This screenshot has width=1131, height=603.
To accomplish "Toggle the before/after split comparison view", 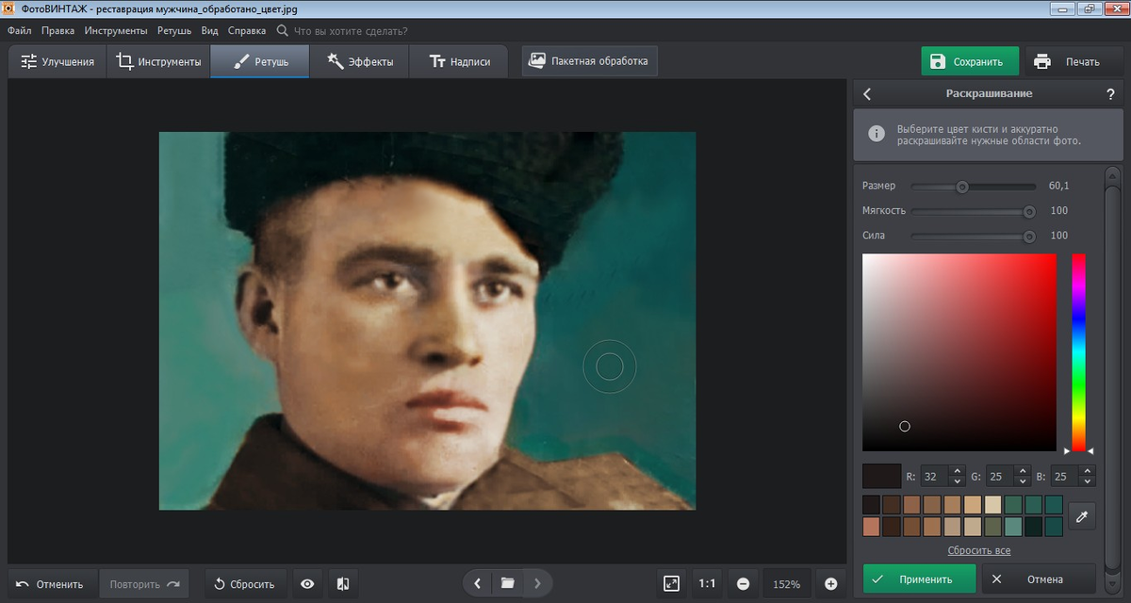I will 341,583.
